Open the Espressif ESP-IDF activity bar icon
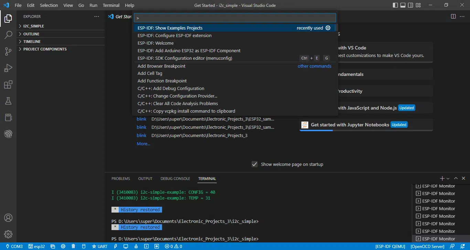 click(8, 134)
